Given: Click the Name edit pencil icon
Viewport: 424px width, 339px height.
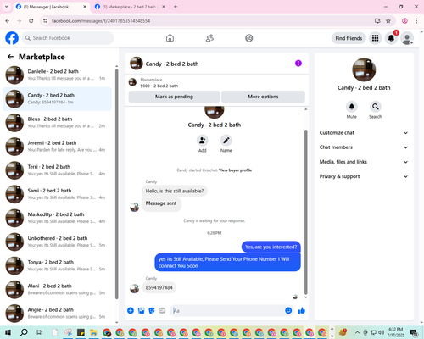Looking at the screenshot, I should tap(226, 141).
